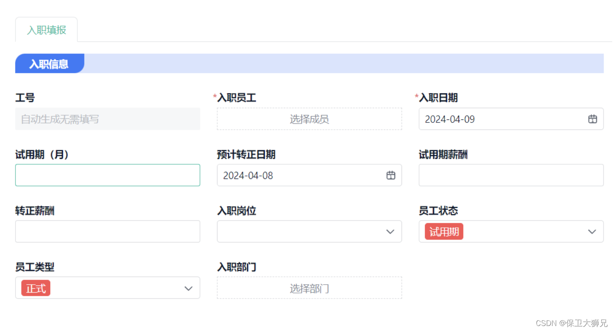The height and width of the screenshot is (331, 614).
Task: Click inside the 试用期（月） input box
Action: pyautogui.click(x=107, y=175)
